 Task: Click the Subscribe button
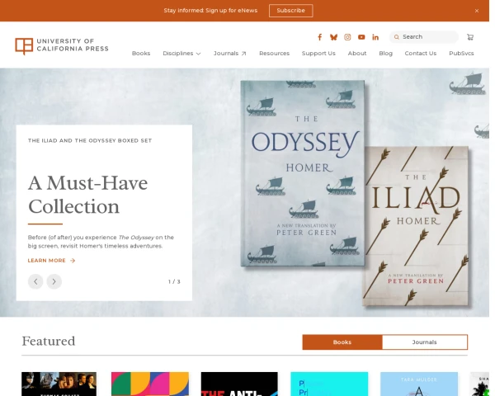click(x=290, y=11)
